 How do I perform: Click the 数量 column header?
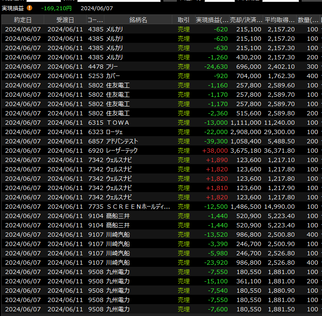pyautogui.click(x=308, y=20)
